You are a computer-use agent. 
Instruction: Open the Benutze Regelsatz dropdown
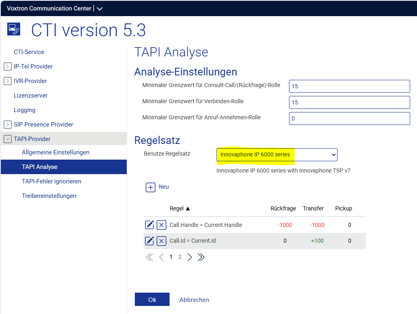pyautogui.click(x=277, y=155)
